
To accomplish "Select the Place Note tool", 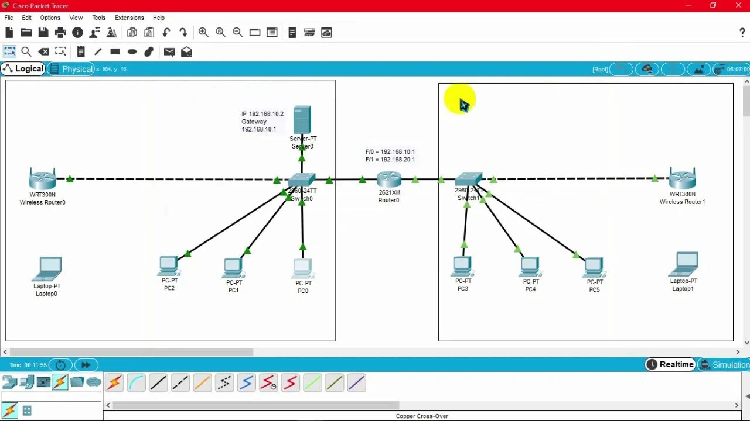I will tap(81, 52).
